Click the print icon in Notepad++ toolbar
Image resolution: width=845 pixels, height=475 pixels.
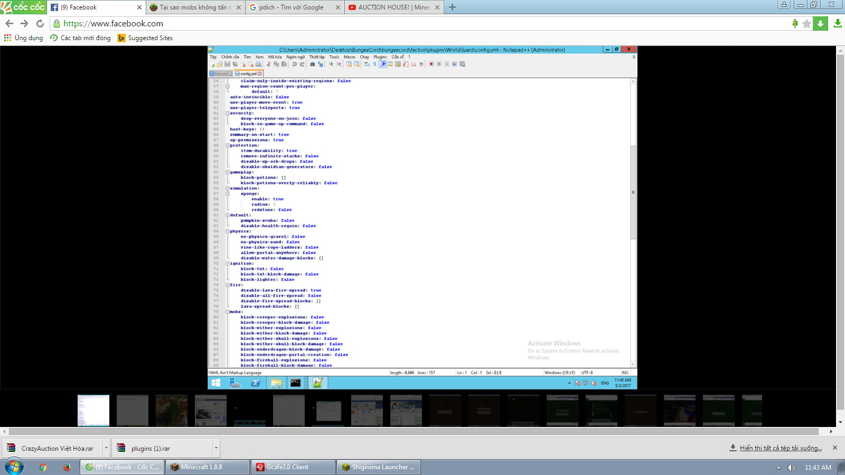[258, 64]
